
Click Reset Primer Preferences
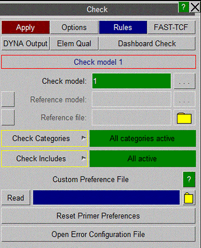pyautogui.click(x=98, y=216)
